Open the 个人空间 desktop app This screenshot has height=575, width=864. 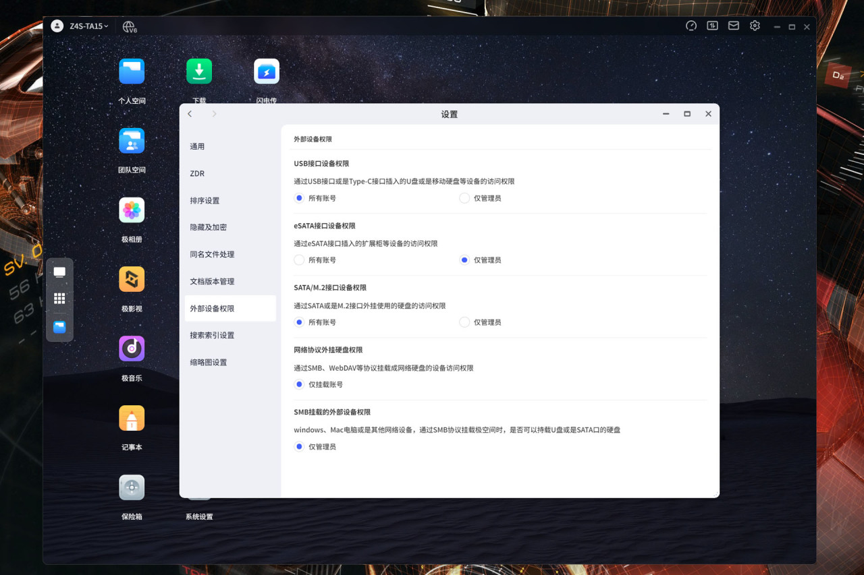coord(132,71)
